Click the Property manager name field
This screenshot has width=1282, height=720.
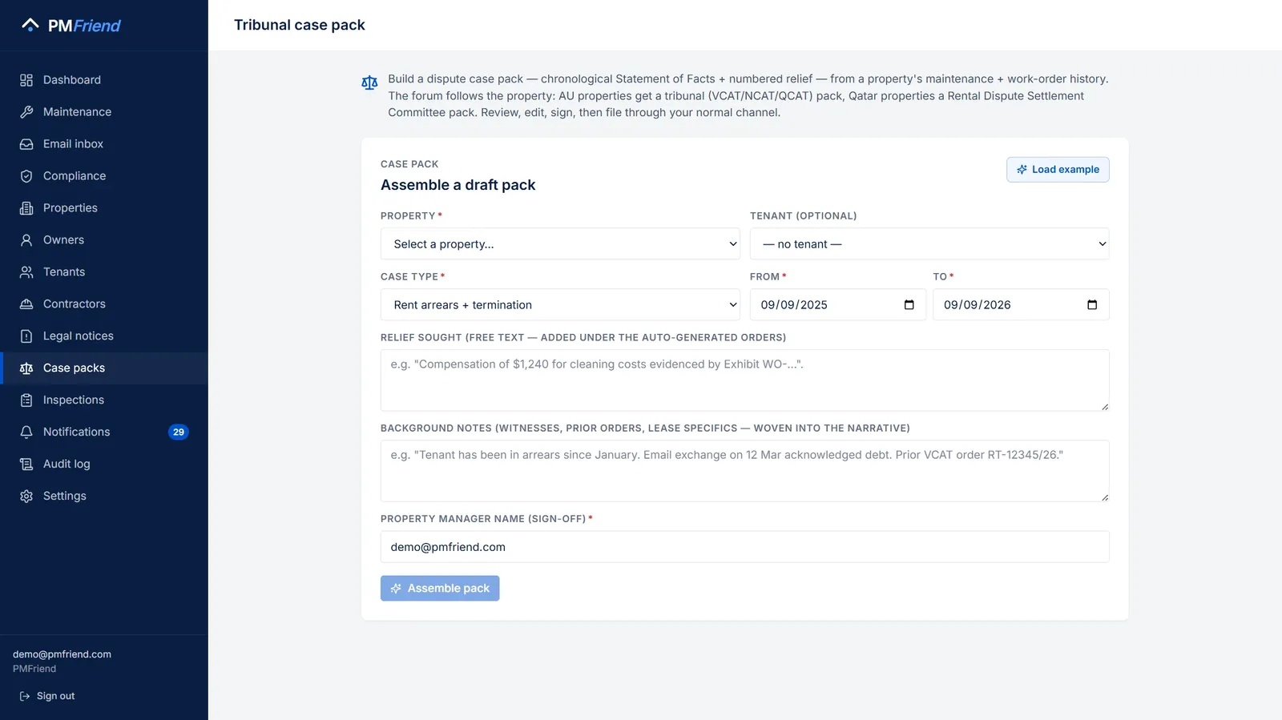(744, 547)
